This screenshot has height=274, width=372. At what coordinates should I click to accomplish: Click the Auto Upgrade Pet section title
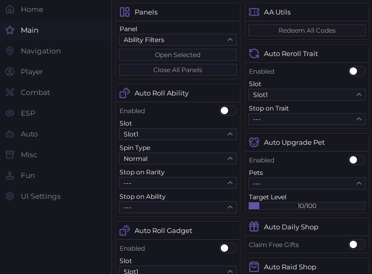coord(294,143)
